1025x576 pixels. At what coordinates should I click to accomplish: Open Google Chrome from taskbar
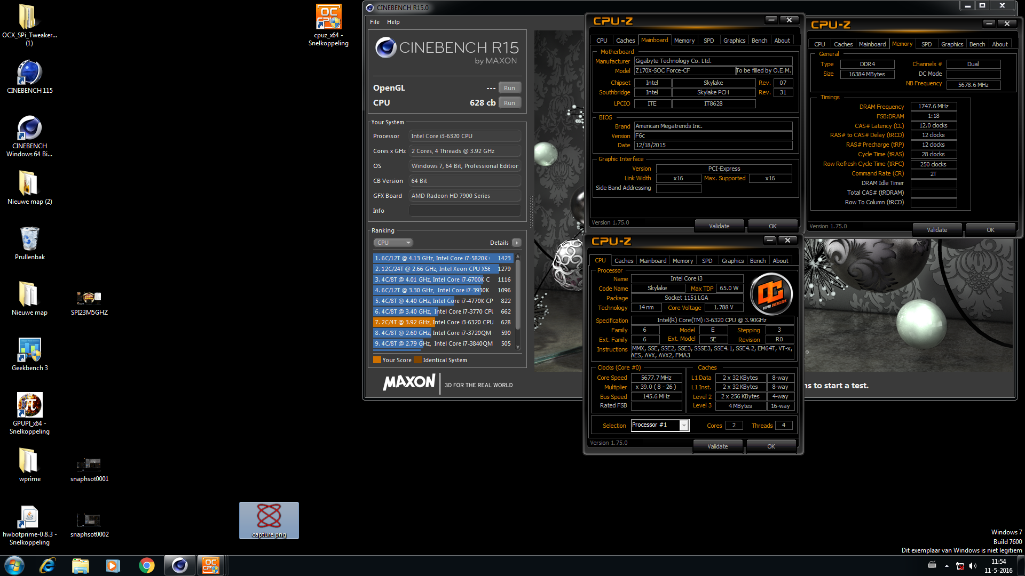click(x=146, y=565)
